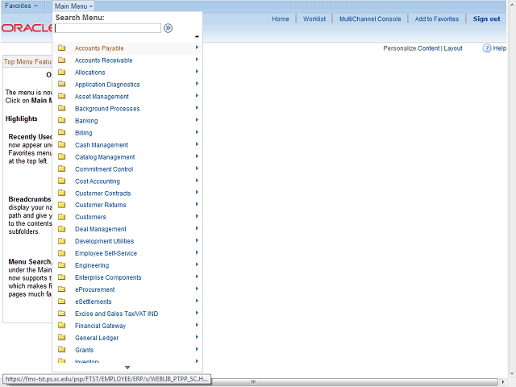
Task: Click the Customers folder icon
Action: point(61,217)
